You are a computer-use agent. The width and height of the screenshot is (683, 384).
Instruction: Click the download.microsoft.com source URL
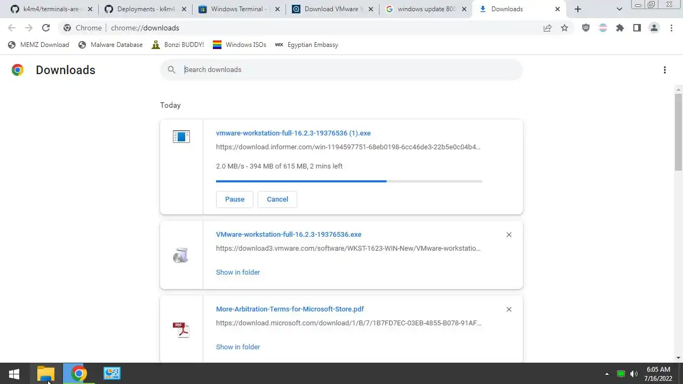coord(349,323)
